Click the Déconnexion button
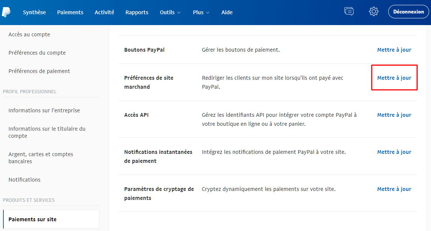Screen dimensions: 431x231 [x=408, y=11]
